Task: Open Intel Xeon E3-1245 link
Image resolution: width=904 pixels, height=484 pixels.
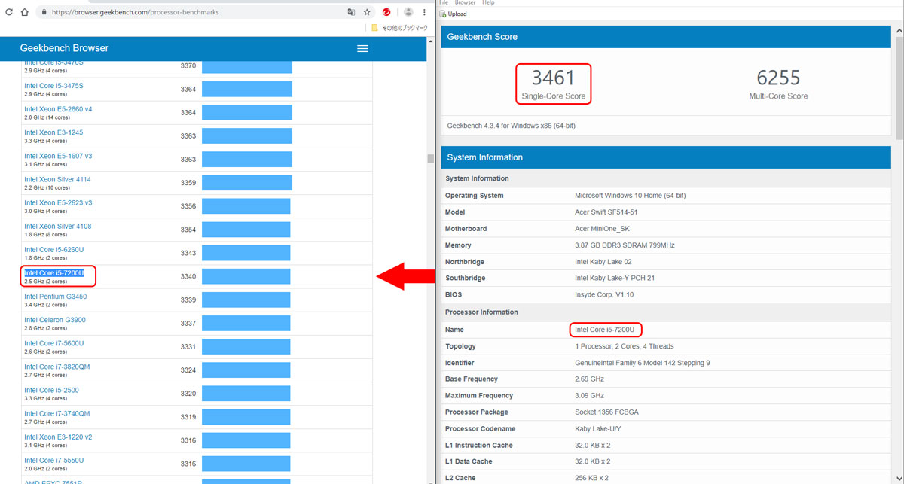Action: coord(53,132)
